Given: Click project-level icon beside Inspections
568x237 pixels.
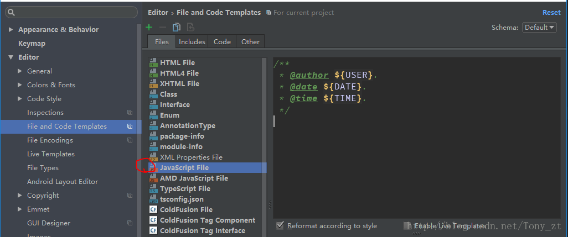Looking at the screenshot, I should [130, 113].
